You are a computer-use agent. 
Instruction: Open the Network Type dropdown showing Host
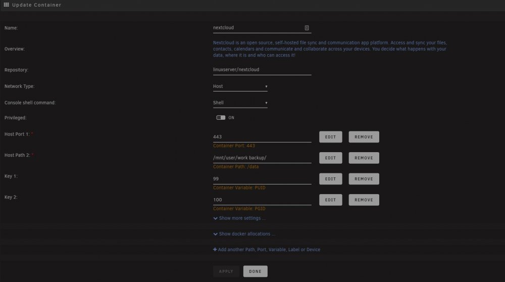[240, 86]
